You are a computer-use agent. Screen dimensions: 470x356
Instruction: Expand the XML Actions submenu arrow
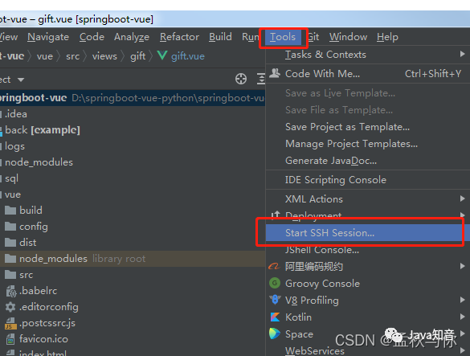pos(462,198)
